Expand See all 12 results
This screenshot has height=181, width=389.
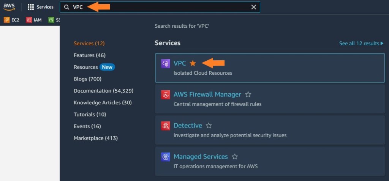coord(361,43)
